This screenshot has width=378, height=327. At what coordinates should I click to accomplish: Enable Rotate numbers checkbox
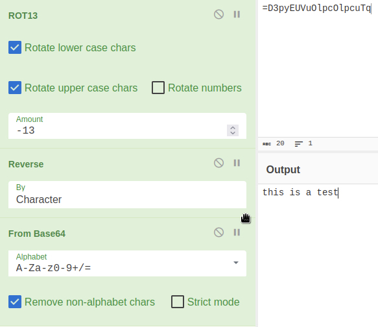[x=158, y=88]
